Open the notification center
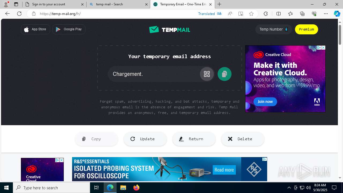Viewport: 343px width, 193px height. pyautogui.click(x=334, y=188)
